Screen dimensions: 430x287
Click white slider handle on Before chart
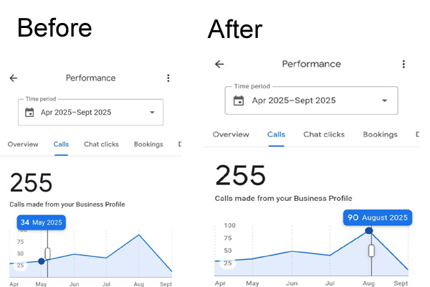click(48, 253)
